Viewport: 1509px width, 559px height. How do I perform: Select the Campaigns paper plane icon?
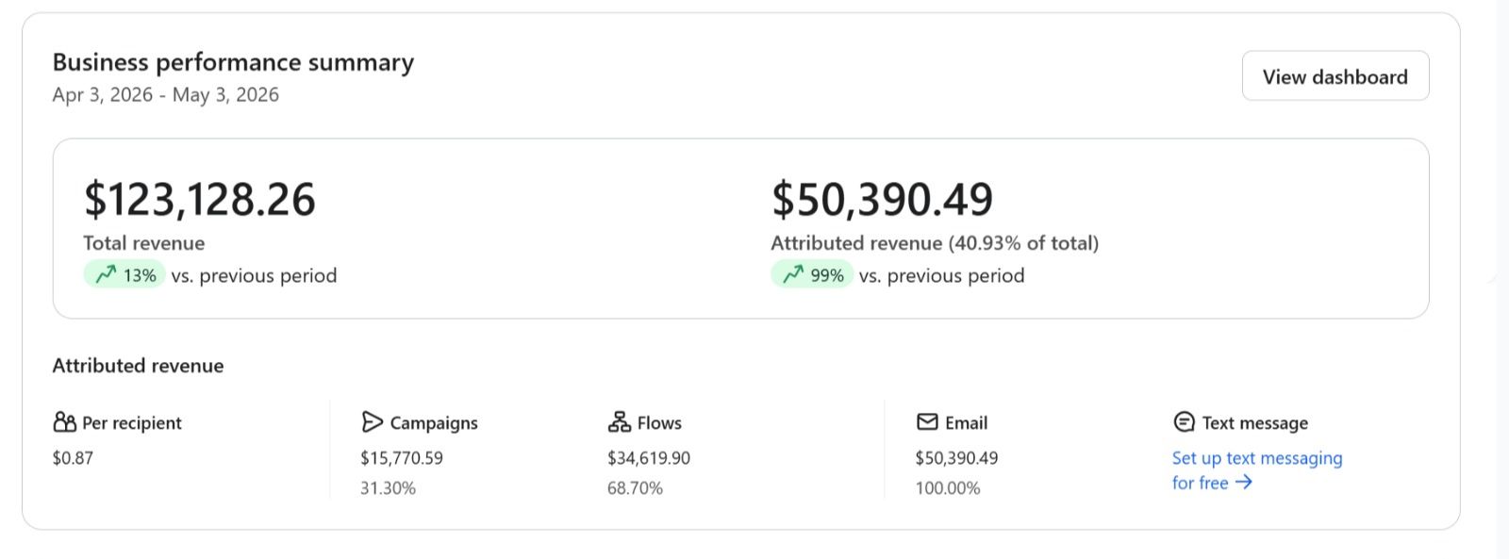[x=372, y=421]
